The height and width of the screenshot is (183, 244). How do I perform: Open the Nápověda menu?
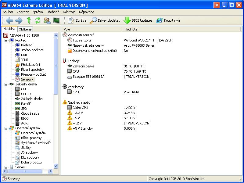[x=87, y=12]
